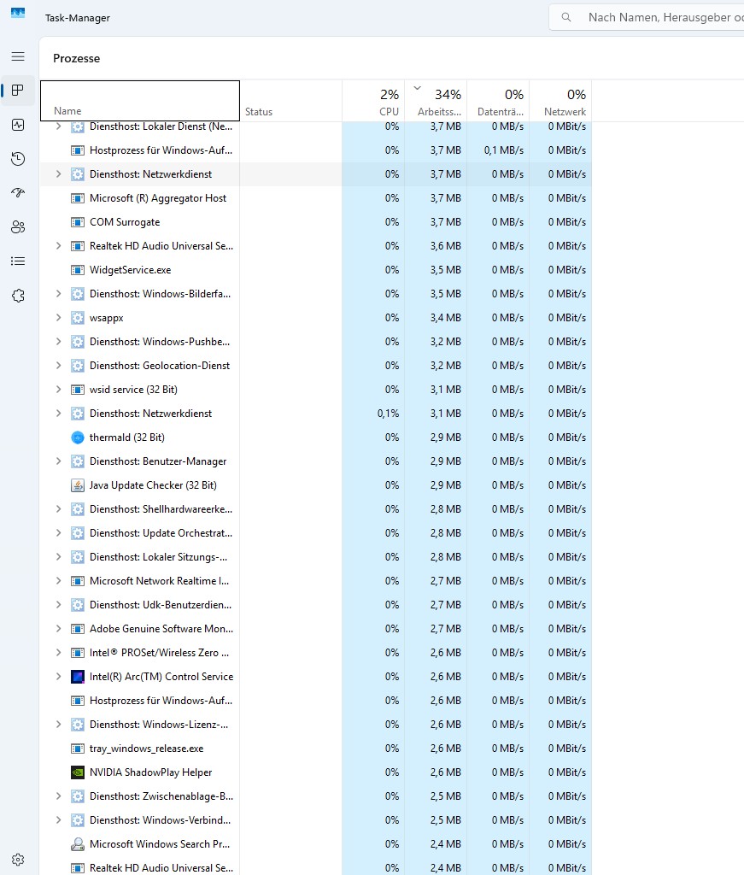The image size is (744, 875).
Task: Open the hamburger navigation menu
Action: pyautogui.click(x=18, y=56)
